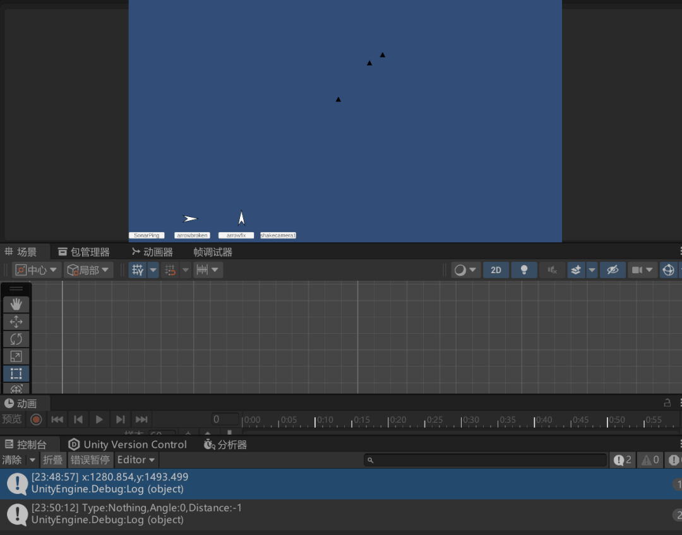Open the 分析器 profiler tab
This screenshot has width=682, height=535.
click(225, 444)
